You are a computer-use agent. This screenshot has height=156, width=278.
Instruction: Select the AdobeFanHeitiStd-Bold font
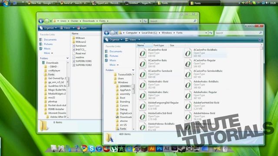205,106
